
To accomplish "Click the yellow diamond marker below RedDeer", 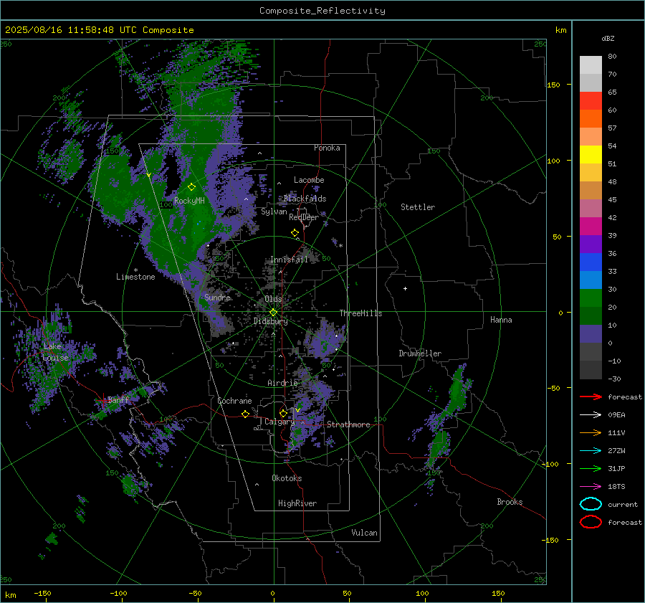I will coord(295,233).
